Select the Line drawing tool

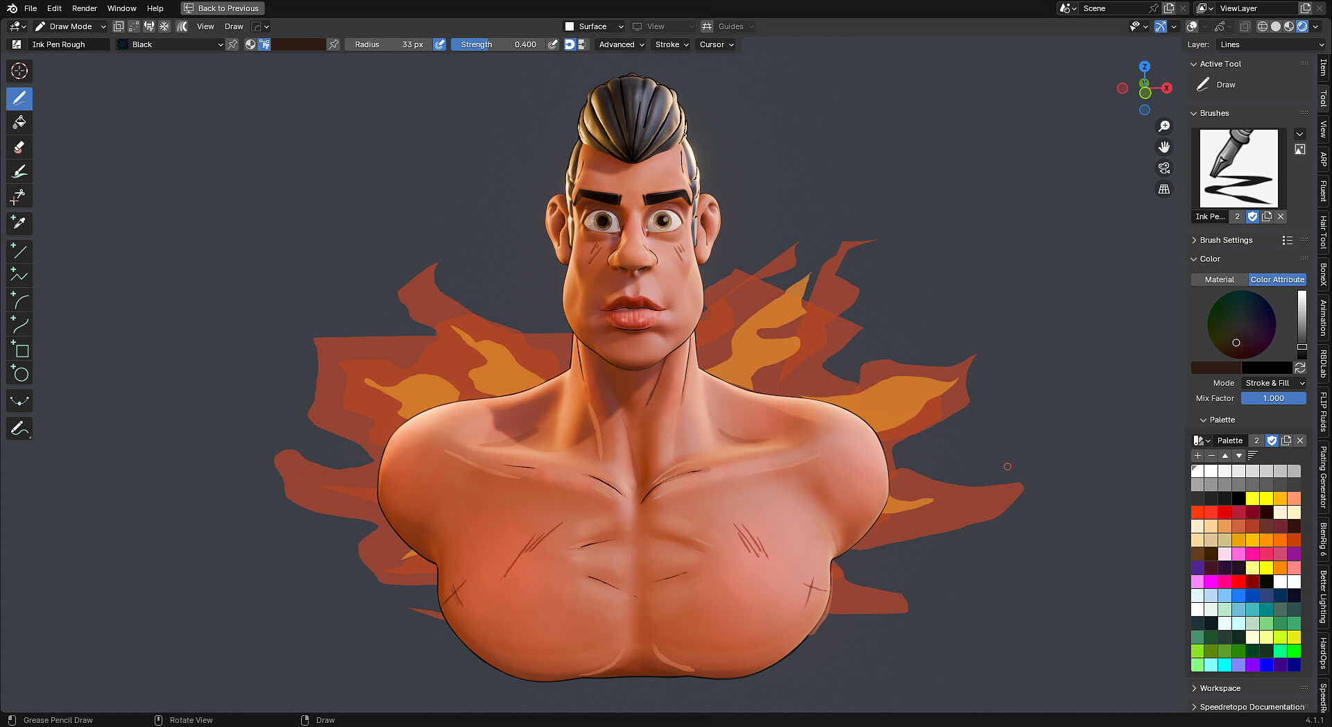pos(19,251)
